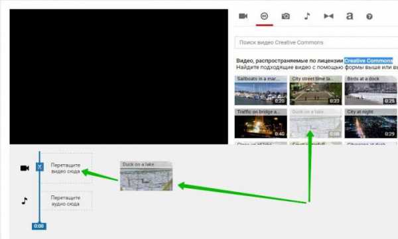Click the blue X on the timeline playhead
The height and width of the screenshot is (239, 398).
click(x=40, y=167)
